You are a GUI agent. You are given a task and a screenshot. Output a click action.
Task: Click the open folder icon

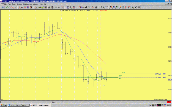click(39, 7)
